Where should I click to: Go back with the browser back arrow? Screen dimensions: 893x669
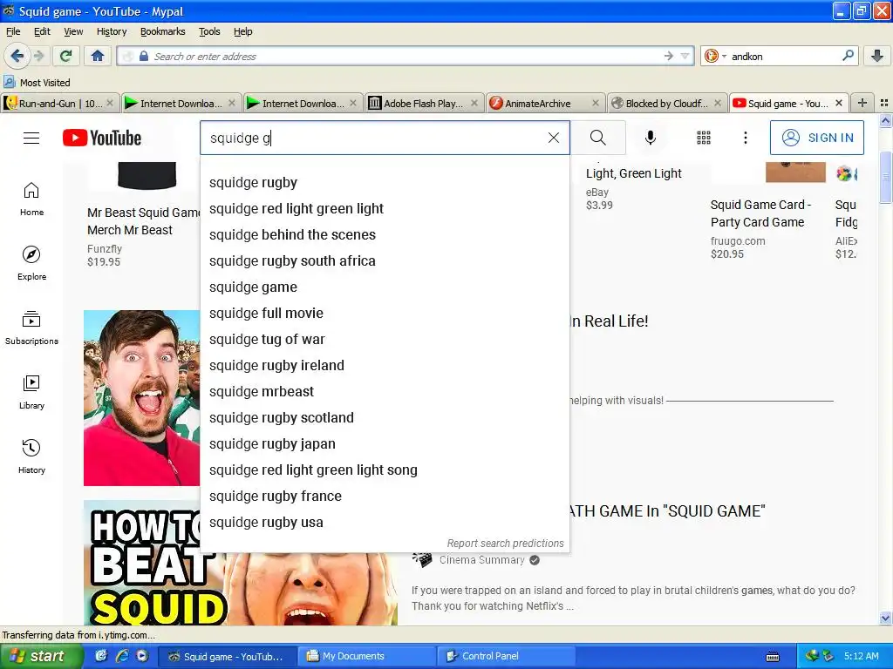(x=17, y=56)
